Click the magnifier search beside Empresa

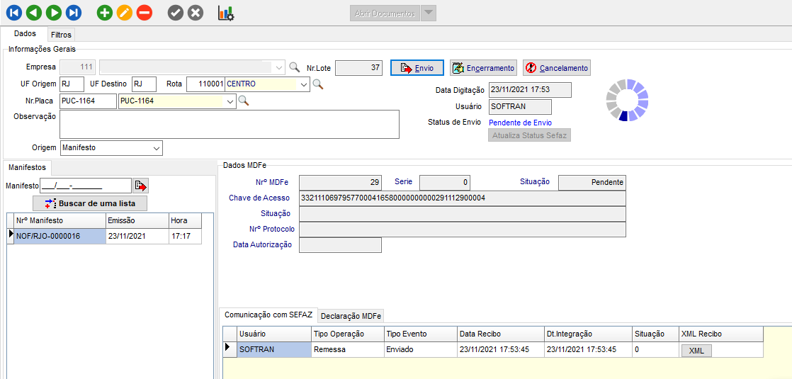pyautogui.click(x=295, y=67)
